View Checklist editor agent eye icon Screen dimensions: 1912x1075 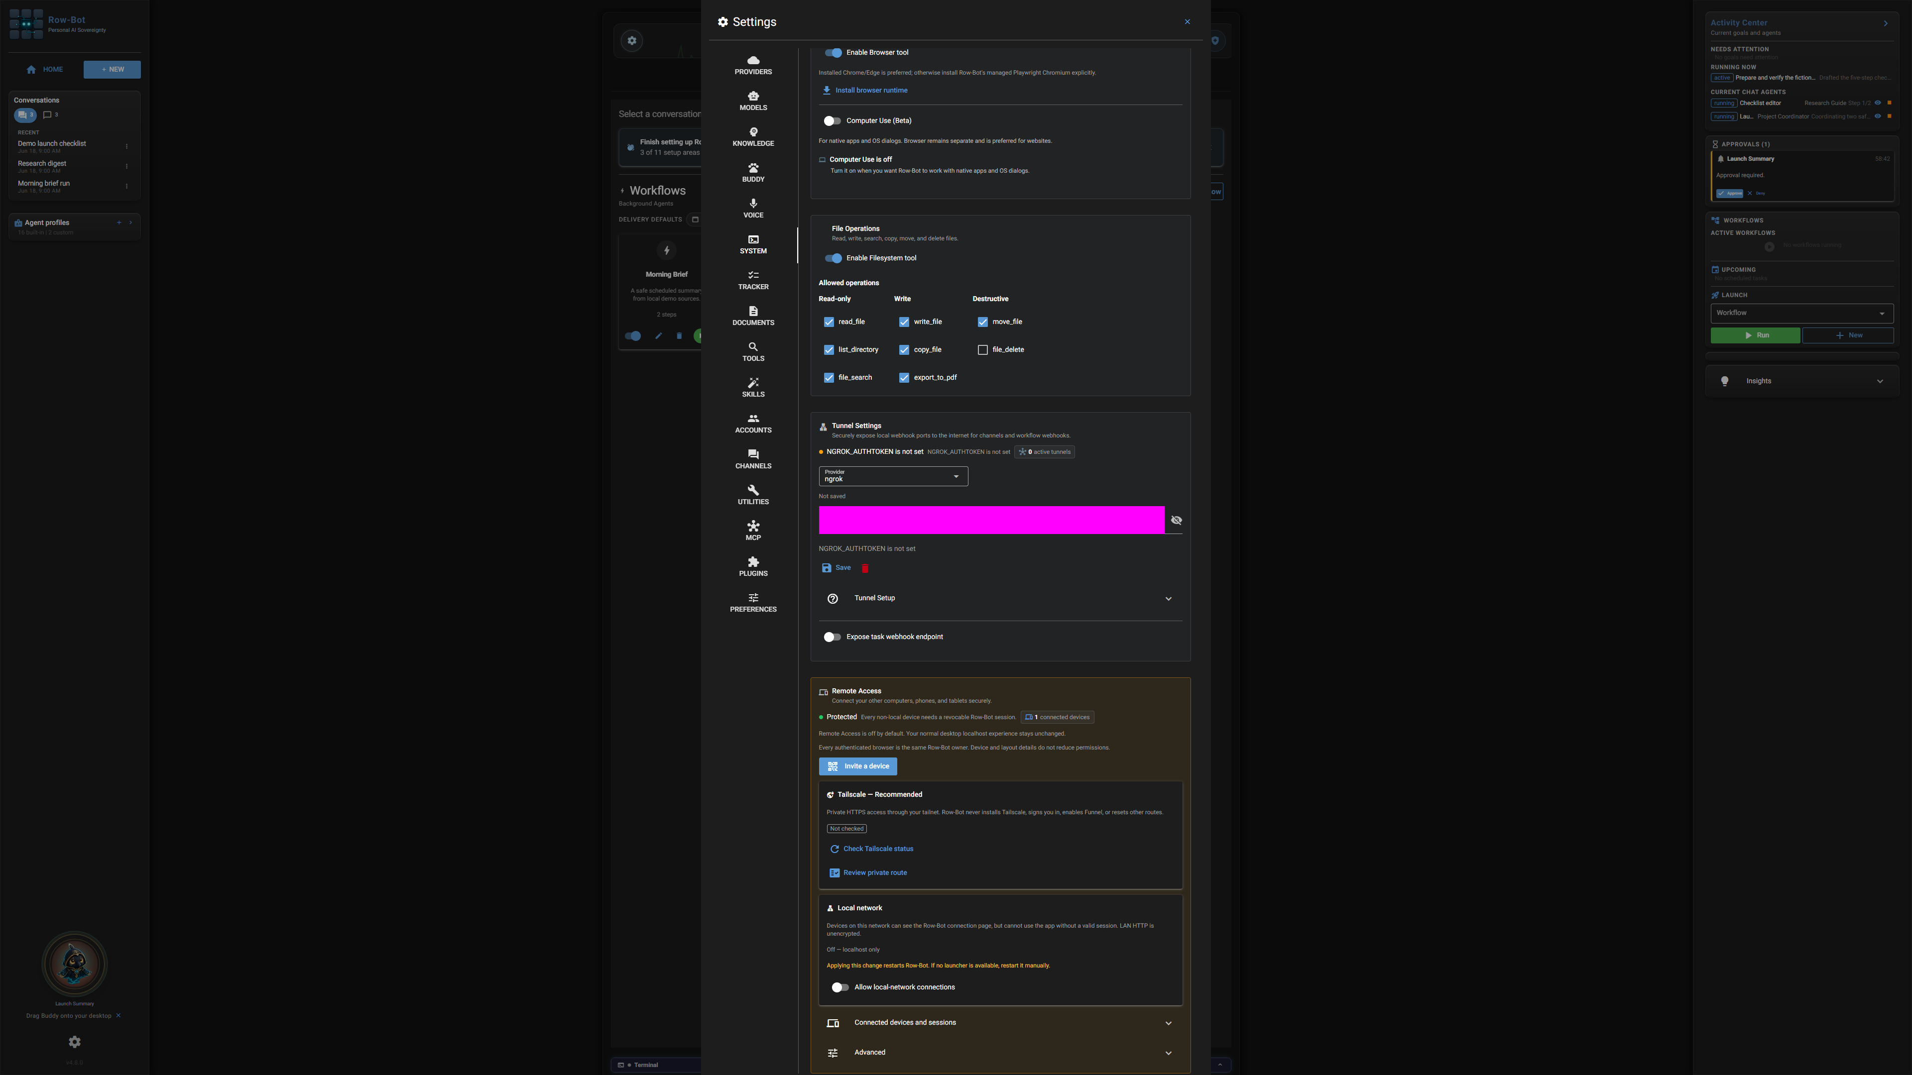pos(1877,103)
